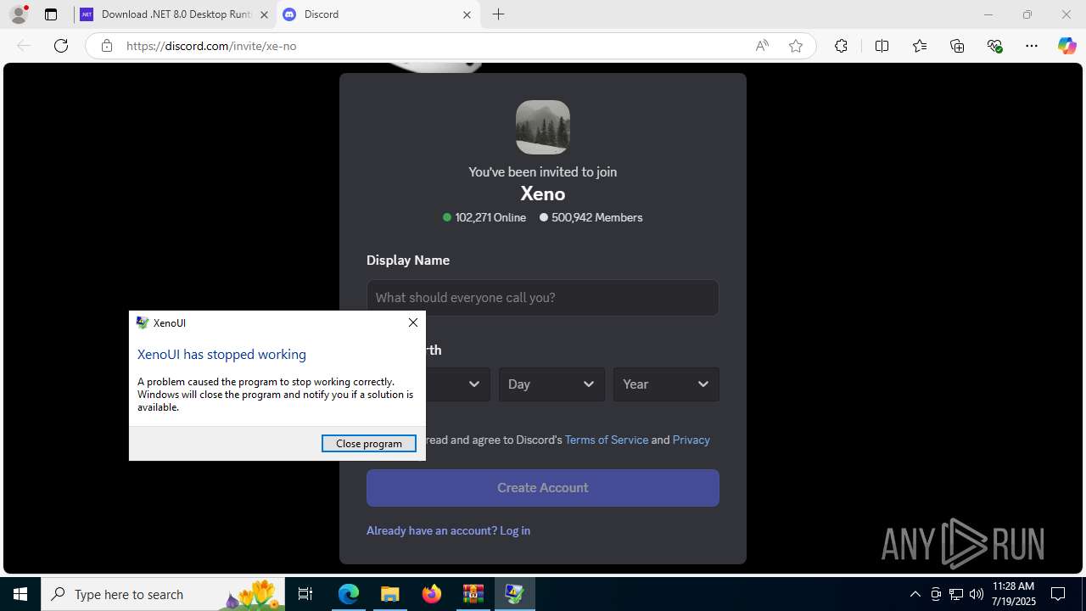
Task: Launch the Copilot sidebar icon
Action: [1066, 46]
